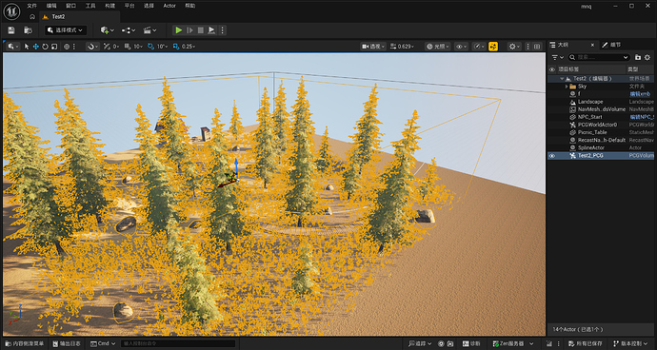Select PCGWorldActor0 in the outliner
This screenshot has width=657, height=350.
[597, 125]
